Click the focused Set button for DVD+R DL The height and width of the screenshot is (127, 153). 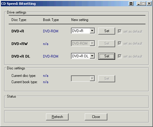(107, 56)
